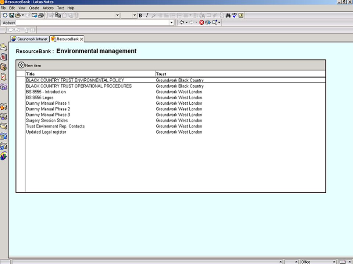Click the New item button
353x264 pixels.
(30, 65)
